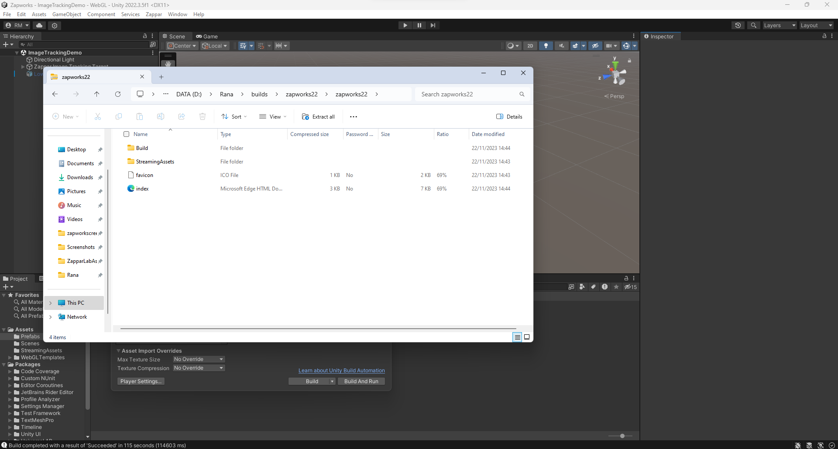Switch to the Game tab

coord(207,37)
